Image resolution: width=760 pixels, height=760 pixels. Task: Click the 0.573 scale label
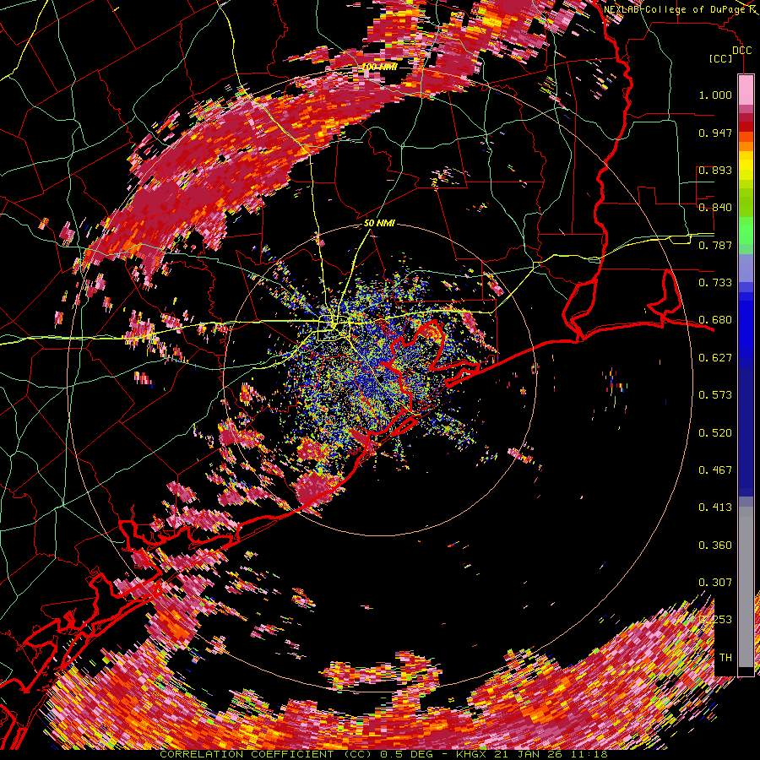pos(715,395)
